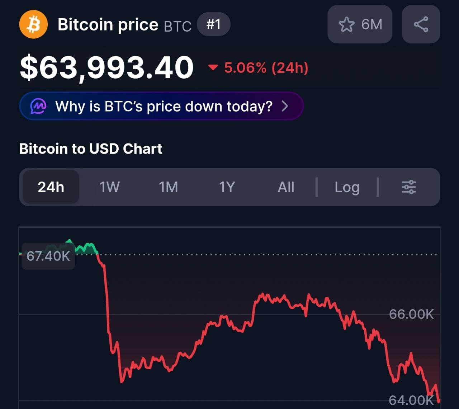The width and height of the screenshot is (459, 409).
Task: Expand the chevron on BTC price explanation
Action: (x=285, y=106)
